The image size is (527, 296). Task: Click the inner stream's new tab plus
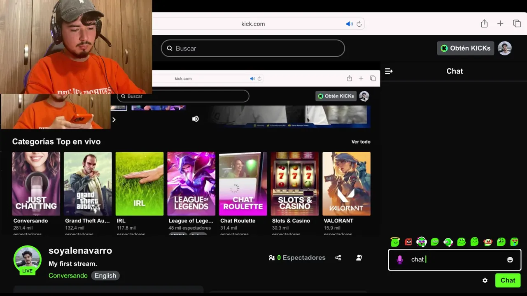coord(361,78)
